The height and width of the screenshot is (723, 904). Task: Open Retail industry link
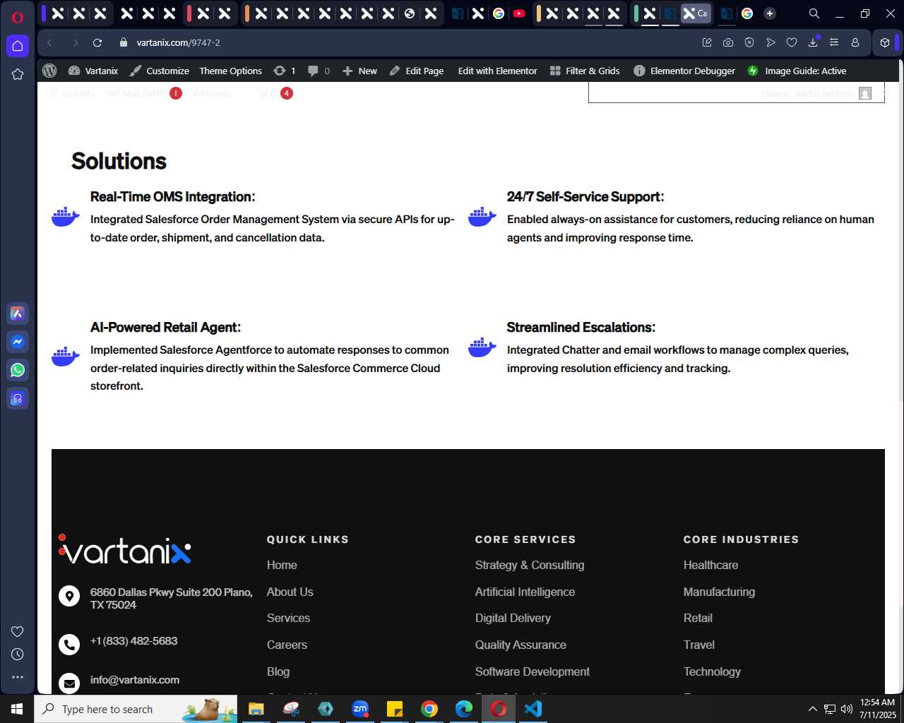point(698,618)
